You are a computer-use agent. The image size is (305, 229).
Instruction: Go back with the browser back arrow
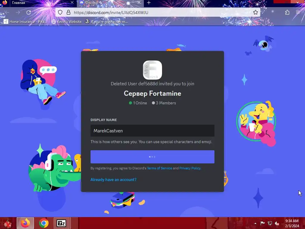(x=7, y=13)
